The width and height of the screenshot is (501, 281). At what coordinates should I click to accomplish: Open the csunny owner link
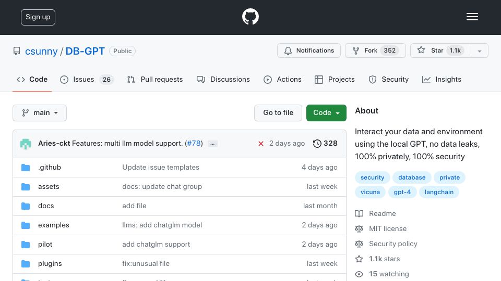(41, 51)
